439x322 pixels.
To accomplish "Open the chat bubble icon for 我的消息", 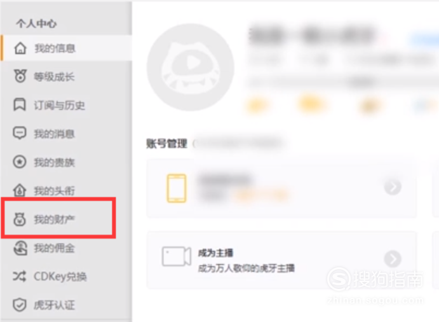I will (20, 133).
